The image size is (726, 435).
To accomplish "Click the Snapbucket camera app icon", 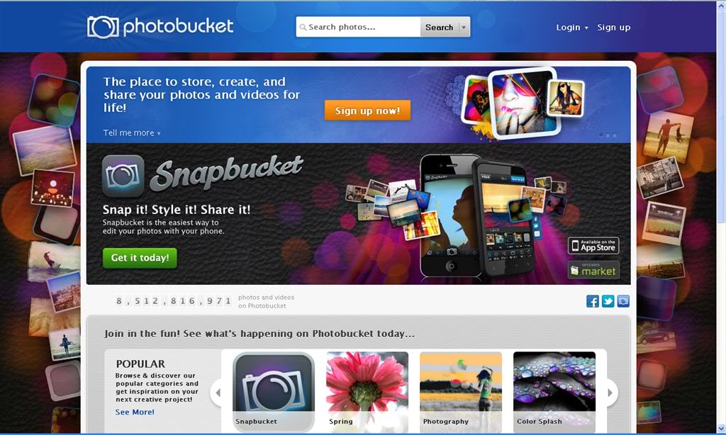I will pos(123,176).
